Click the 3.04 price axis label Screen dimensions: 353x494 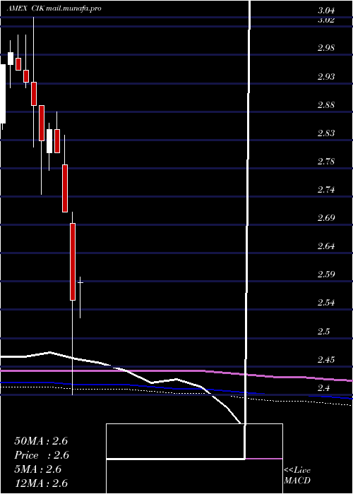[326, 11]
